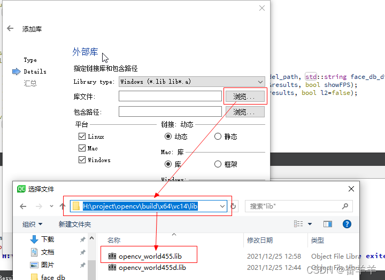
Task: Select Details step in wizard sidebar
Action: tap(35, 71)
